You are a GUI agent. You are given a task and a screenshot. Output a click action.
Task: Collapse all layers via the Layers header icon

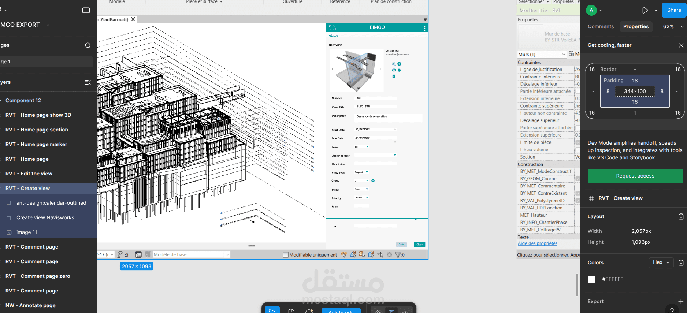pyautogui.click(x=88, y=82)
